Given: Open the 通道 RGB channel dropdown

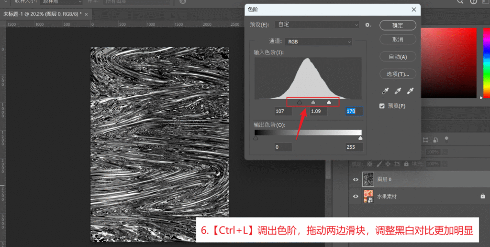Looking at the screenshot, I should [x=318, y=42].
